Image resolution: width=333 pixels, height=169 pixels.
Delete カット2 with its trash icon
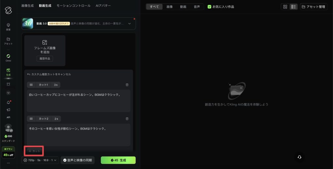click(127, 119)
